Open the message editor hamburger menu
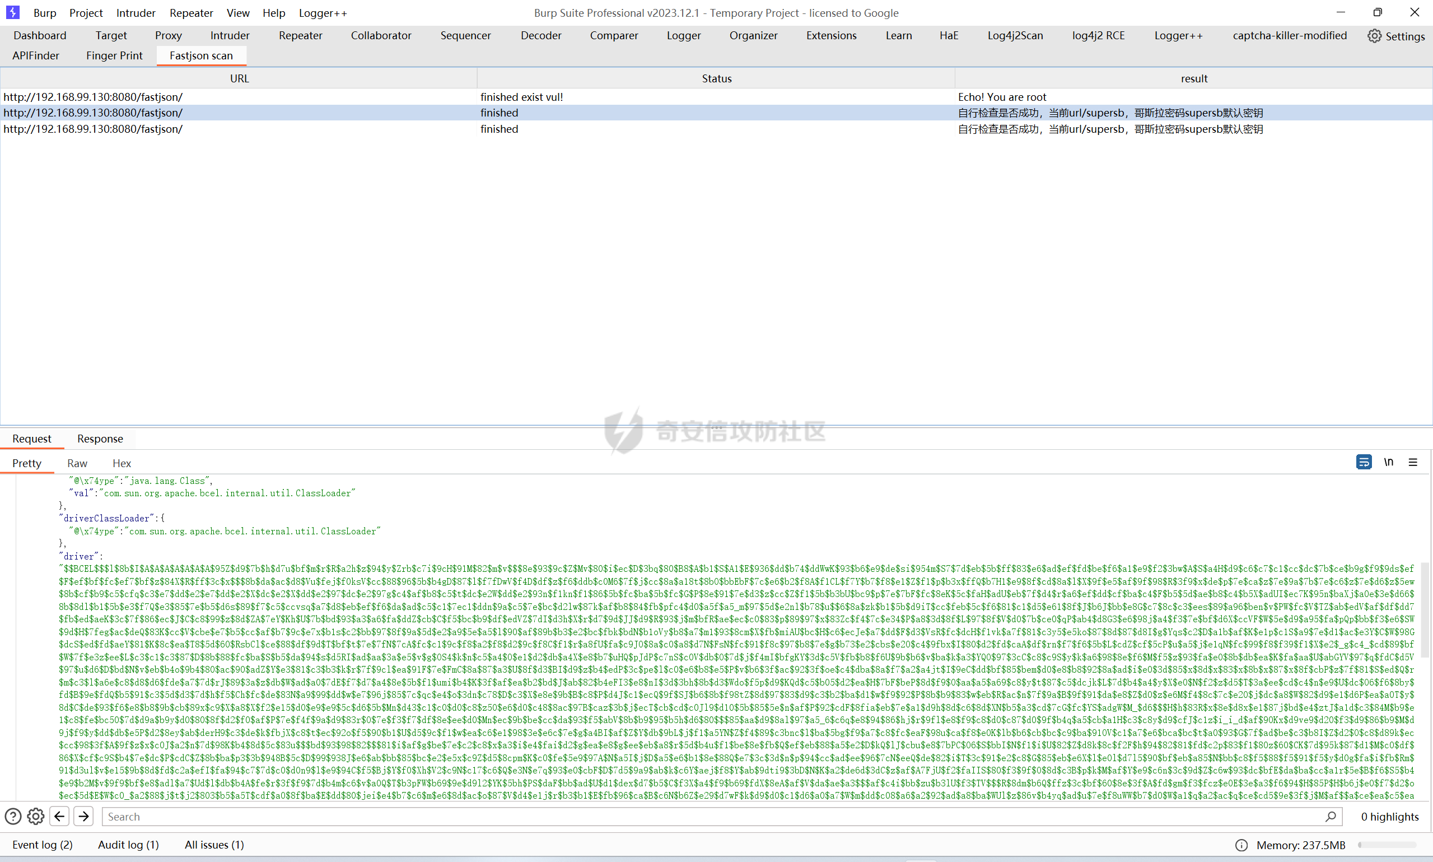This screenshot has height=862, width=1433. point(1413,463)
